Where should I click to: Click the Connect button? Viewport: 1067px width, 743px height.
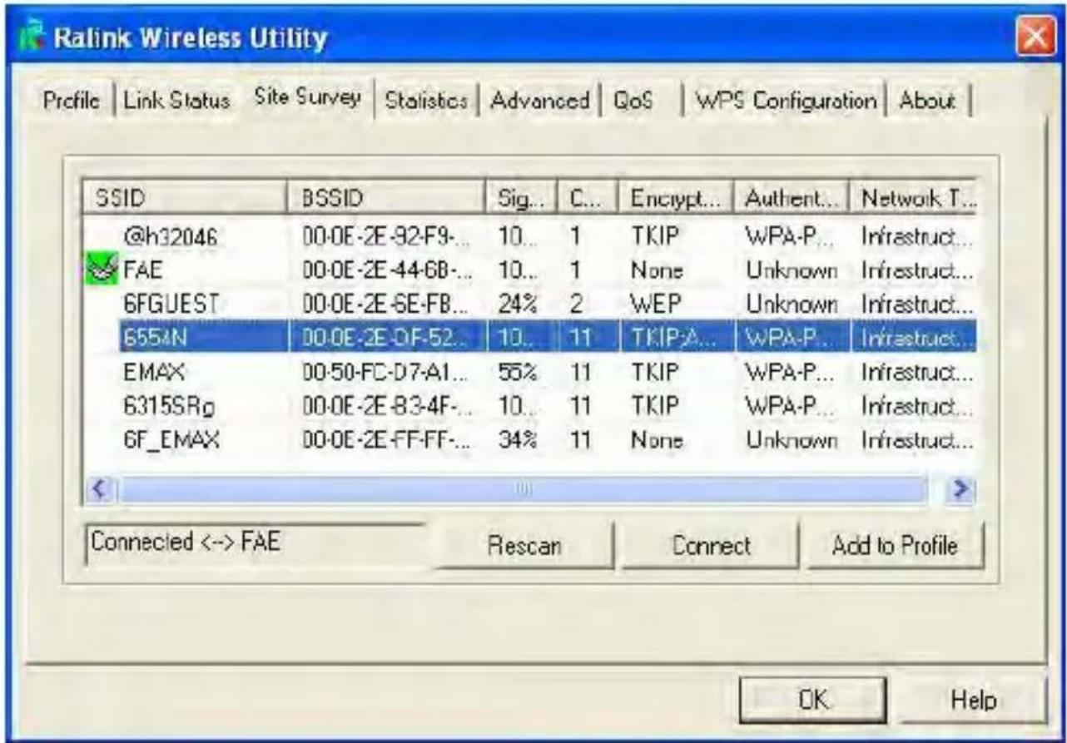pos(711,546)
